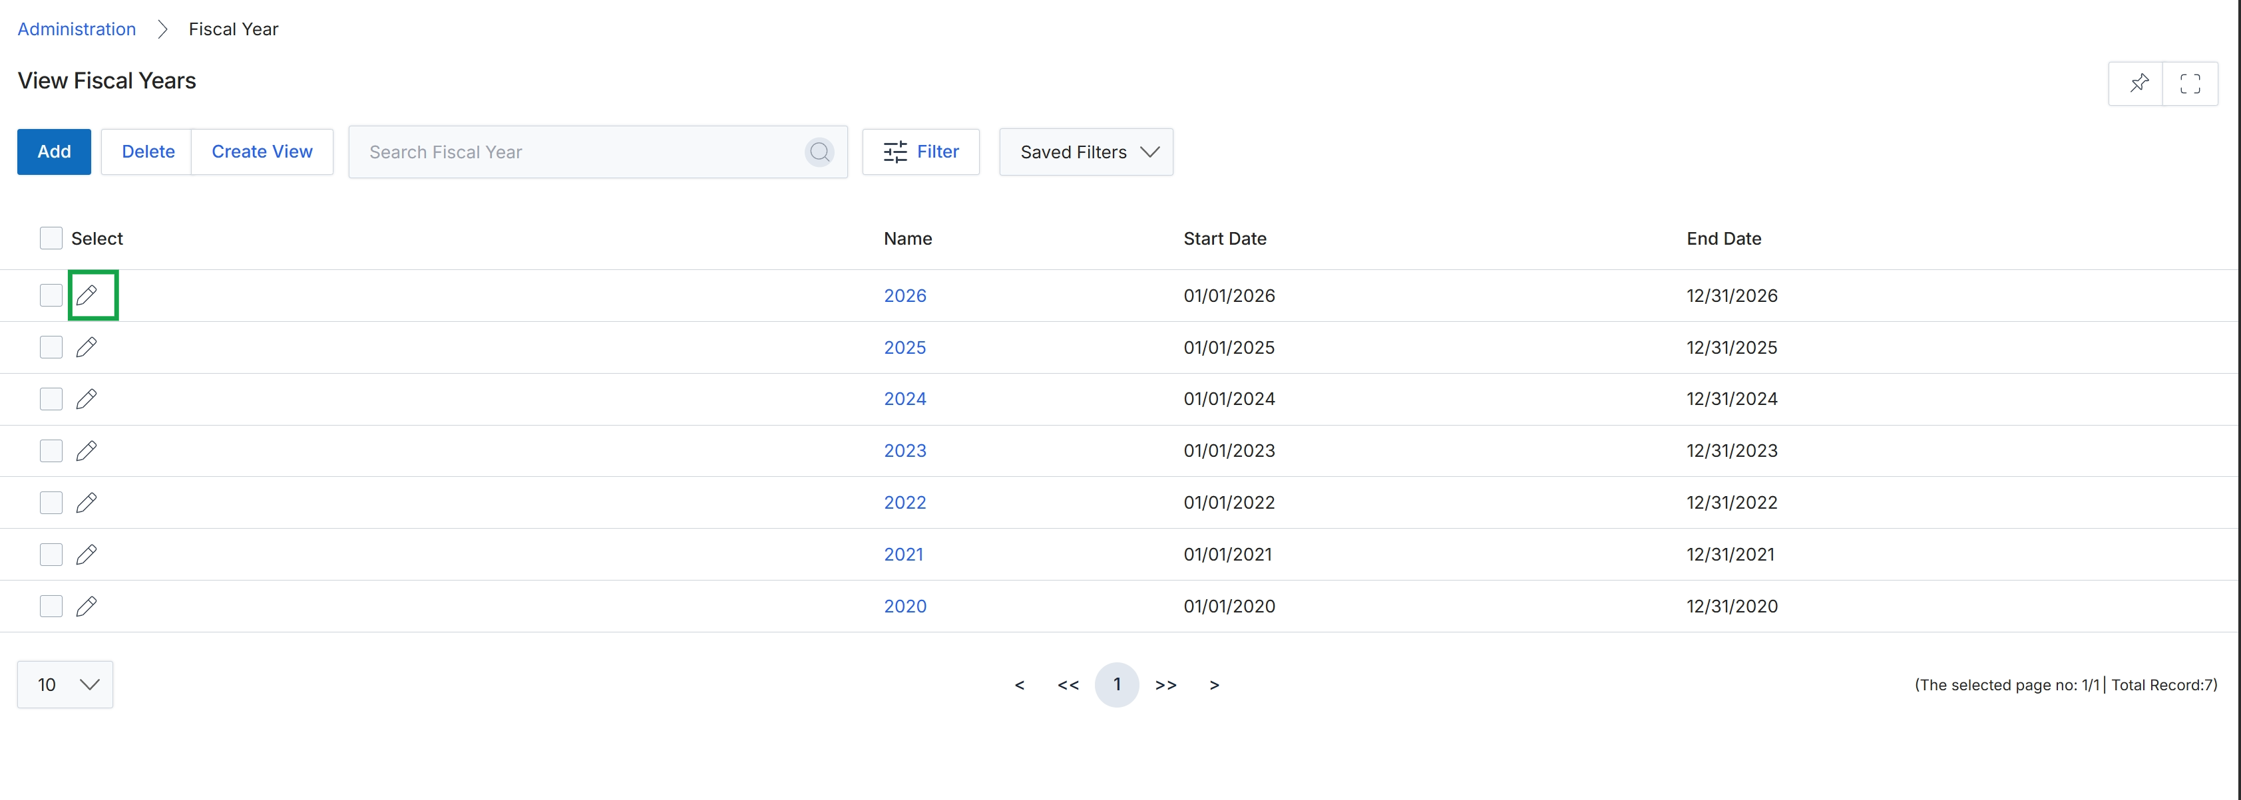Open the 2021 fiscal year link
The width and height of the screenshot is (2241, 800).
pyautogui.click(x=903, y=555)
